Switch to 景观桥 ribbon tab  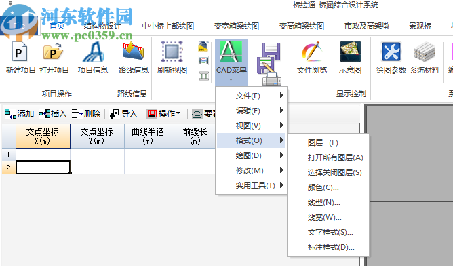[x=420, y=26]
